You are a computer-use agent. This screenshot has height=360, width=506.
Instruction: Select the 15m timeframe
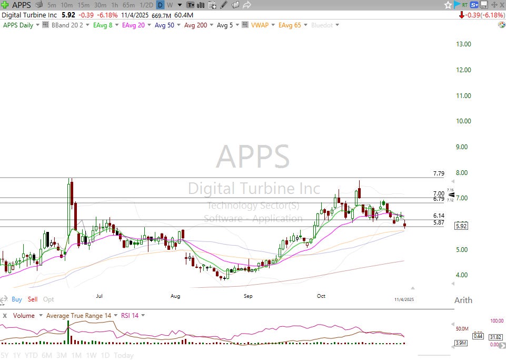pos(83,5)
